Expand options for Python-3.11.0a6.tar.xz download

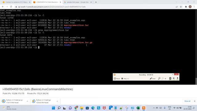click(x=27, y=101)
